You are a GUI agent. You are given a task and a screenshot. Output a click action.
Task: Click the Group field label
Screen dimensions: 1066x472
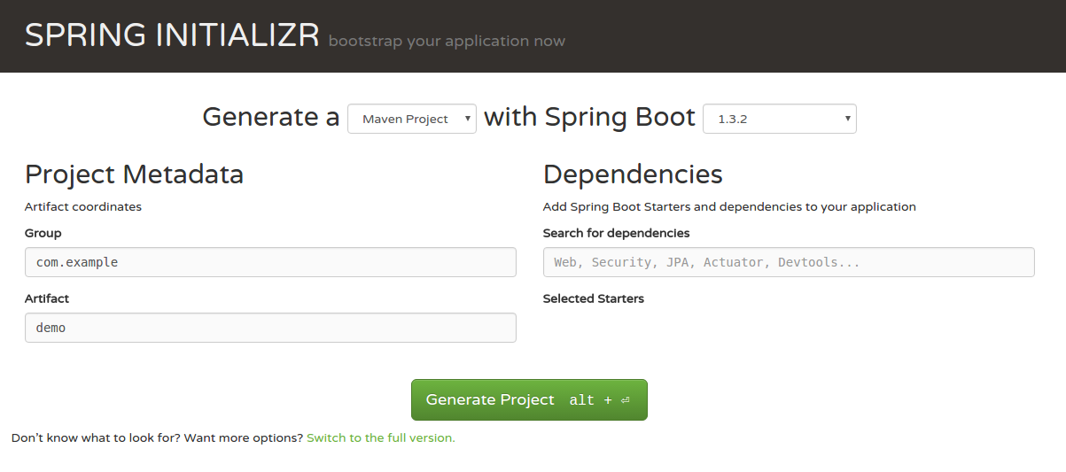tap(43, 233)
